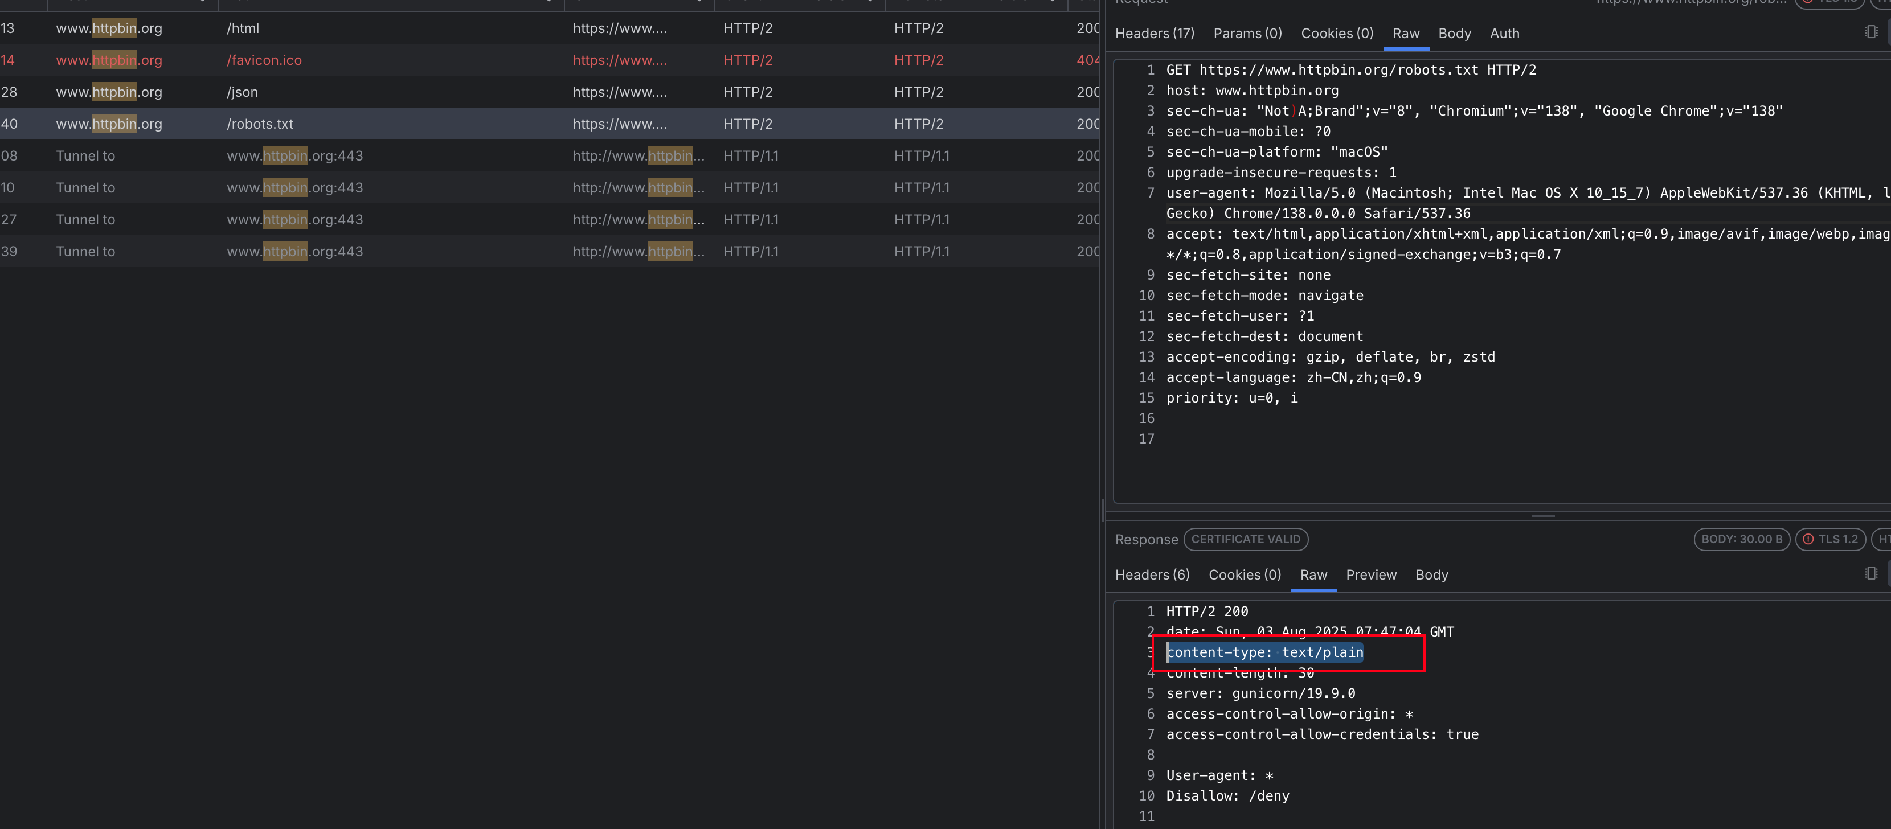Click the horizontal divider between request and response
The width and height of the screenshot is (1891, 829).
tap(1543, 516)
